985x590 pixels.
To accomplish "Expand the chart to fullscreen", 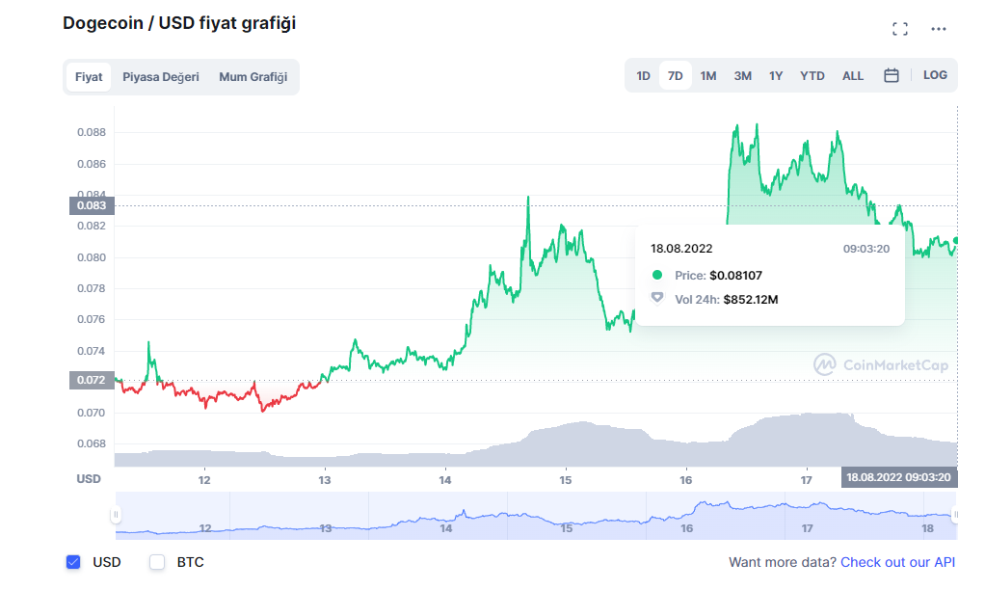I will click(x=900, y=28).
